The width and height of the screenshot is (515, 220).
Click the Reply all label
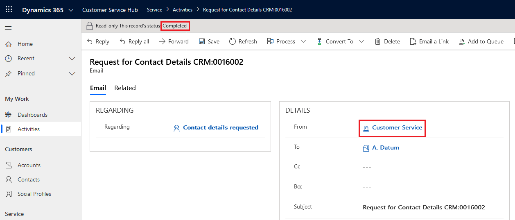coord(139,41)
